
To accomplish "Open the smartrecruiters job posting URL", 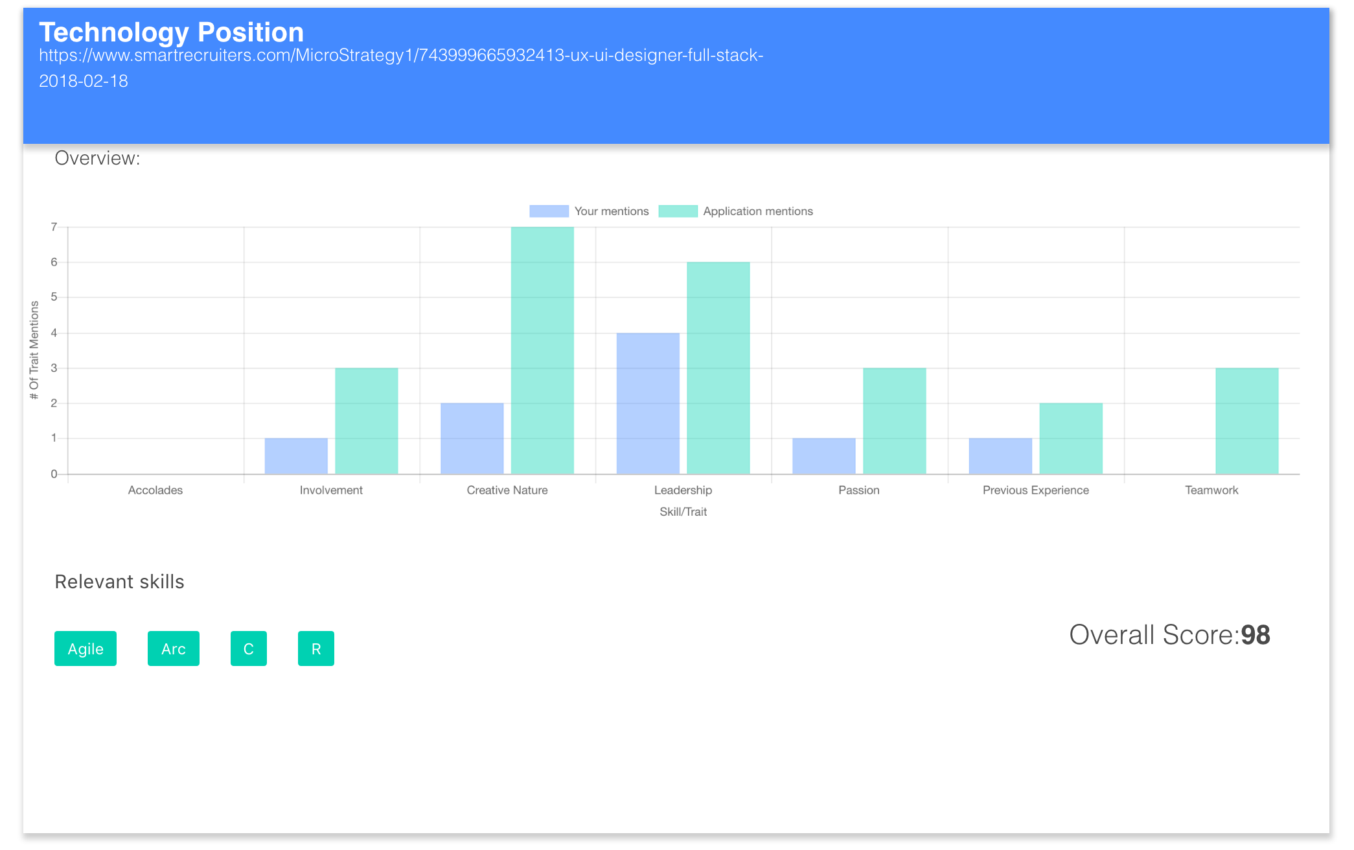I will click(x=400, y=56).
